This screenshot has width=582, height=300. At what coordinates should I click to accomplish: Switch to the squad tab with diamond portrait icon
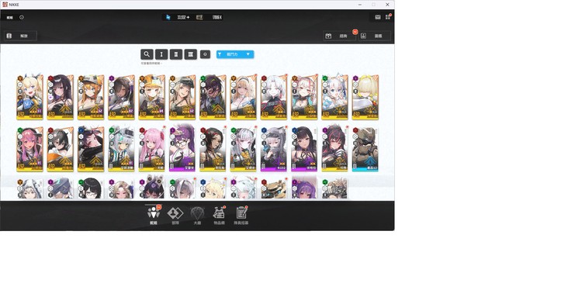[x=175, y=216]
